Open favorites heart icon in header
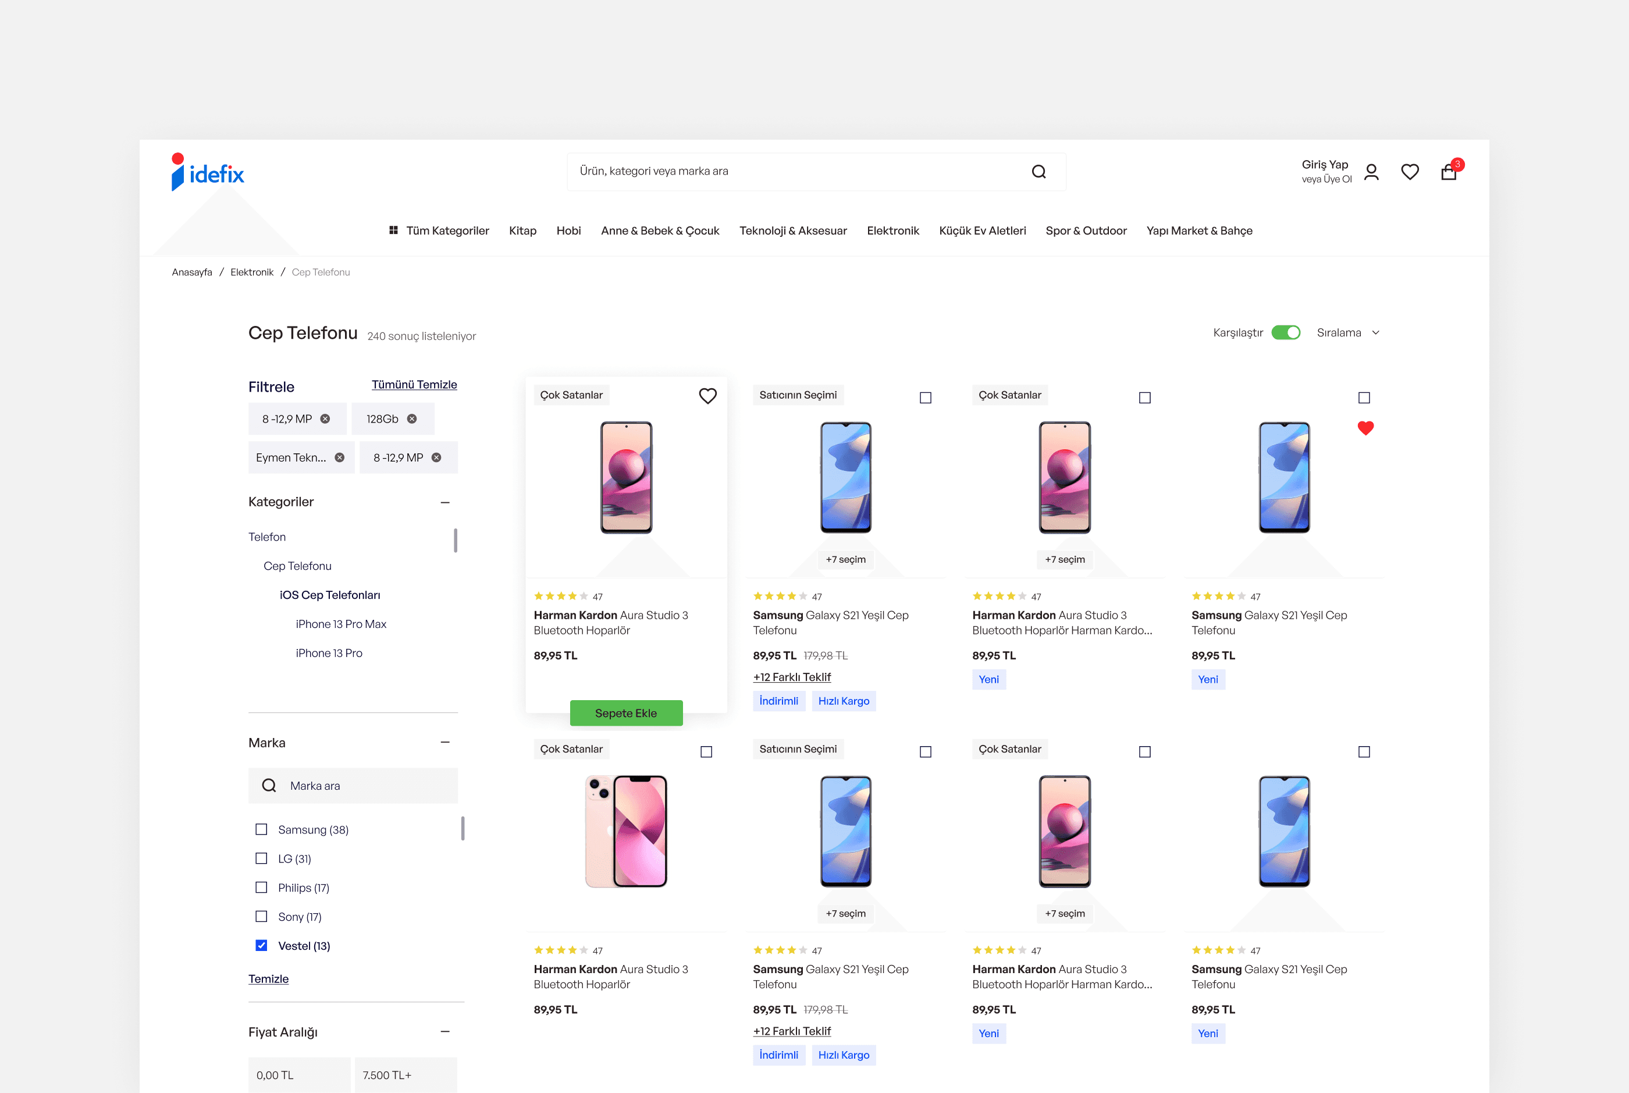The height and width of the screenshot is (1093, 1629). [1410, 172]
